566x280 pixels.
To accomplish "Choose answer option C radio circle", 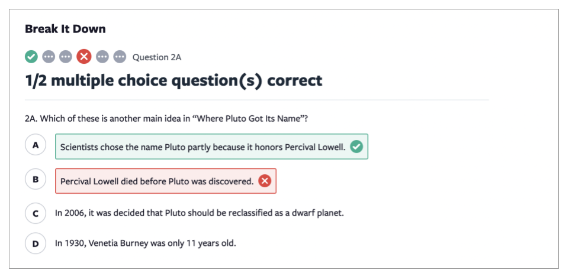I will click(36, 213).
